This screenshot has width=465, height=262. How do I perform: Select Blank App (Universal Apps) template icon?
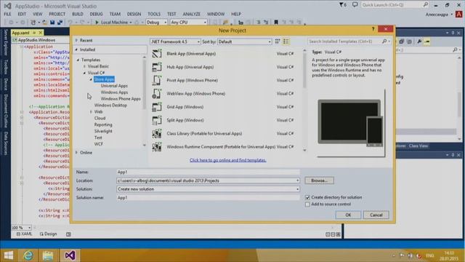pos(157,54)
